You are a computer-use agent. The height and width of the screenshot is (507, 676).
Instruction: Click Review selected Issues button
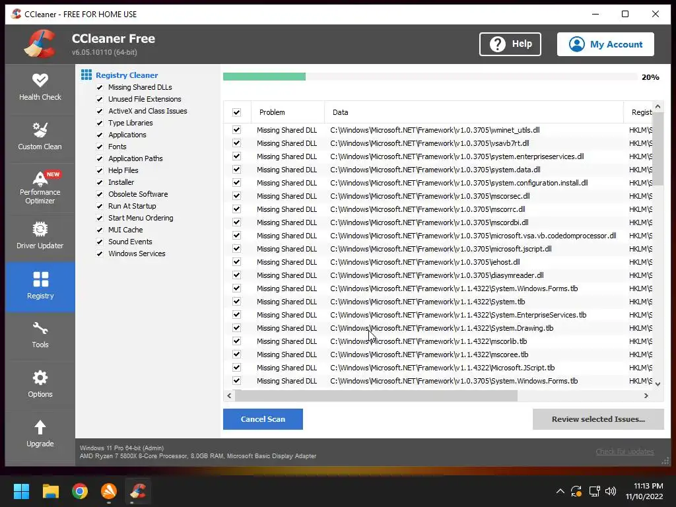(x=598, y=419)
